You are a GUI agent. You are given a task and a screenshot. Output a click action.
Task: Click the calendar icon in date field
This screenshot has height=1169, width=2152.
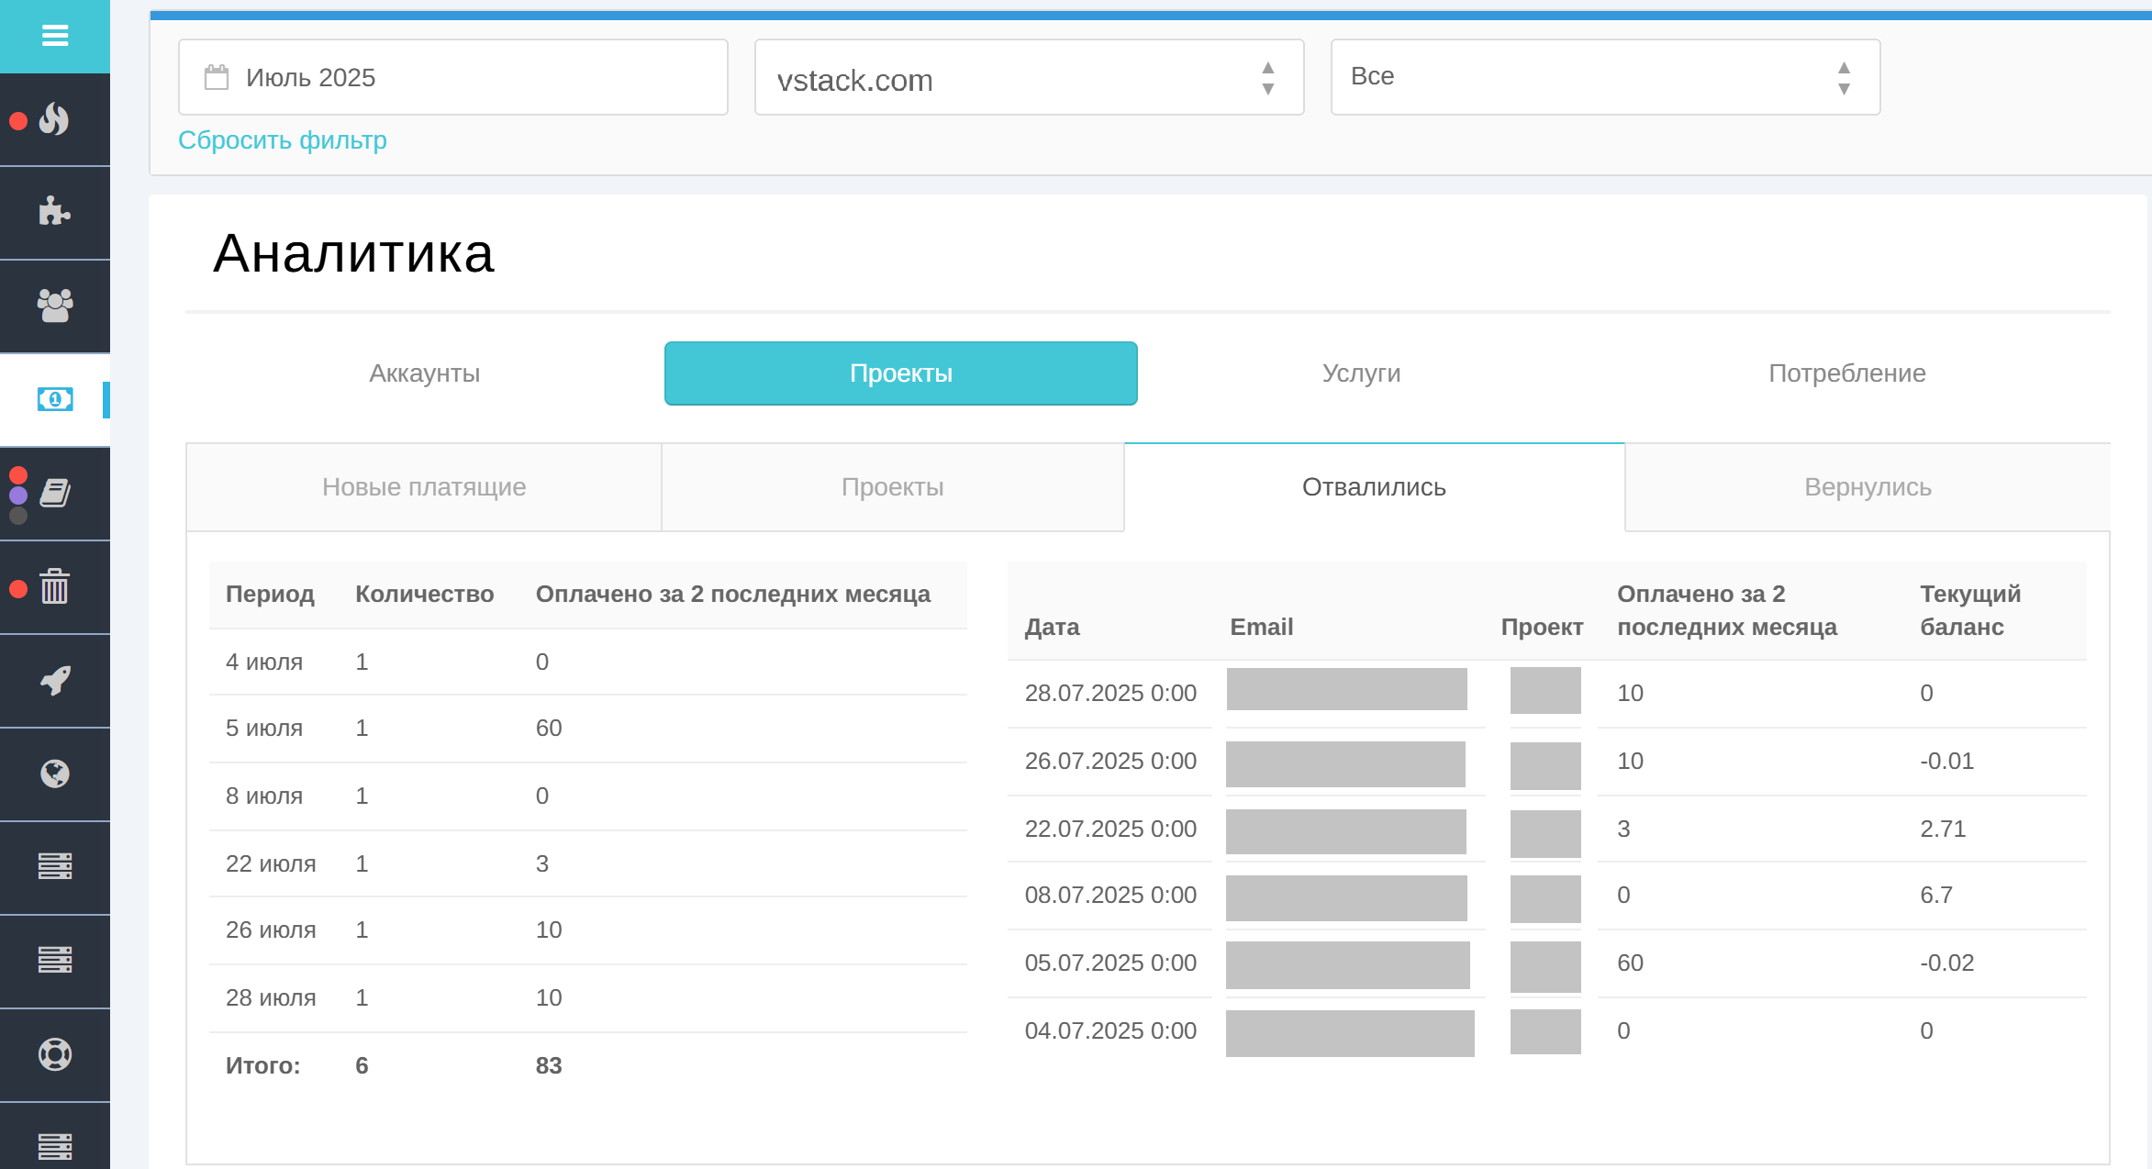pos(217,77)
